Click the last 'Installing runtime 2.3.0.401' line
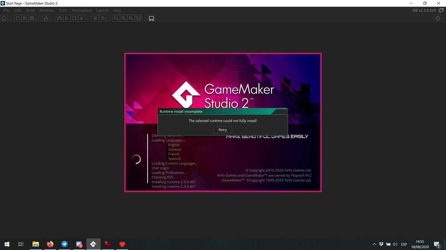Viewport: 446px width, 250px height. coord(174,187)
